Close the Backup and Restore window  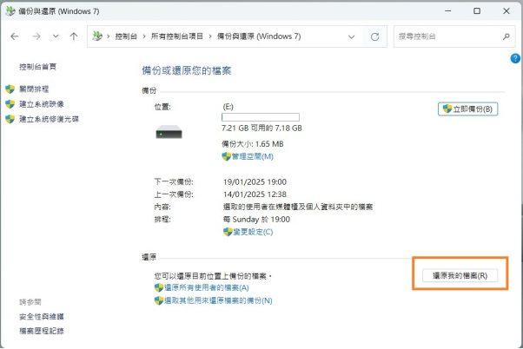click(x=506, y=11)
